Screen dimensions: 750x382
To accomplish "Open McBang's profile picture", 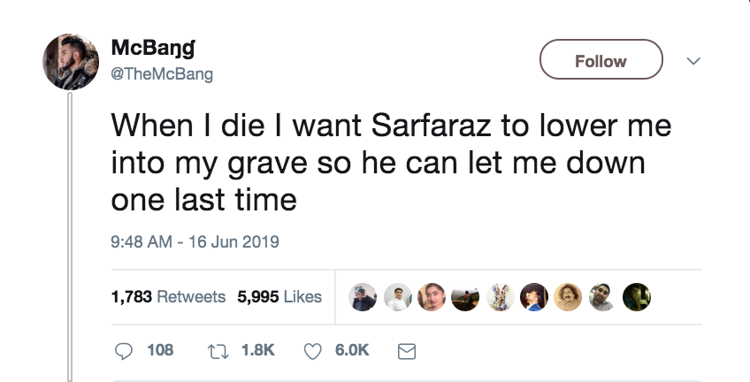I will 72,62.
